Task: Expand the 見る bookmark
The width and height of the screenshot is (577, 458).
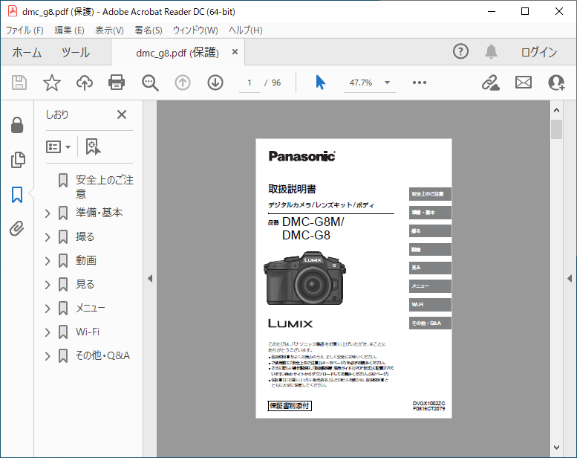Action: (48, 285)
